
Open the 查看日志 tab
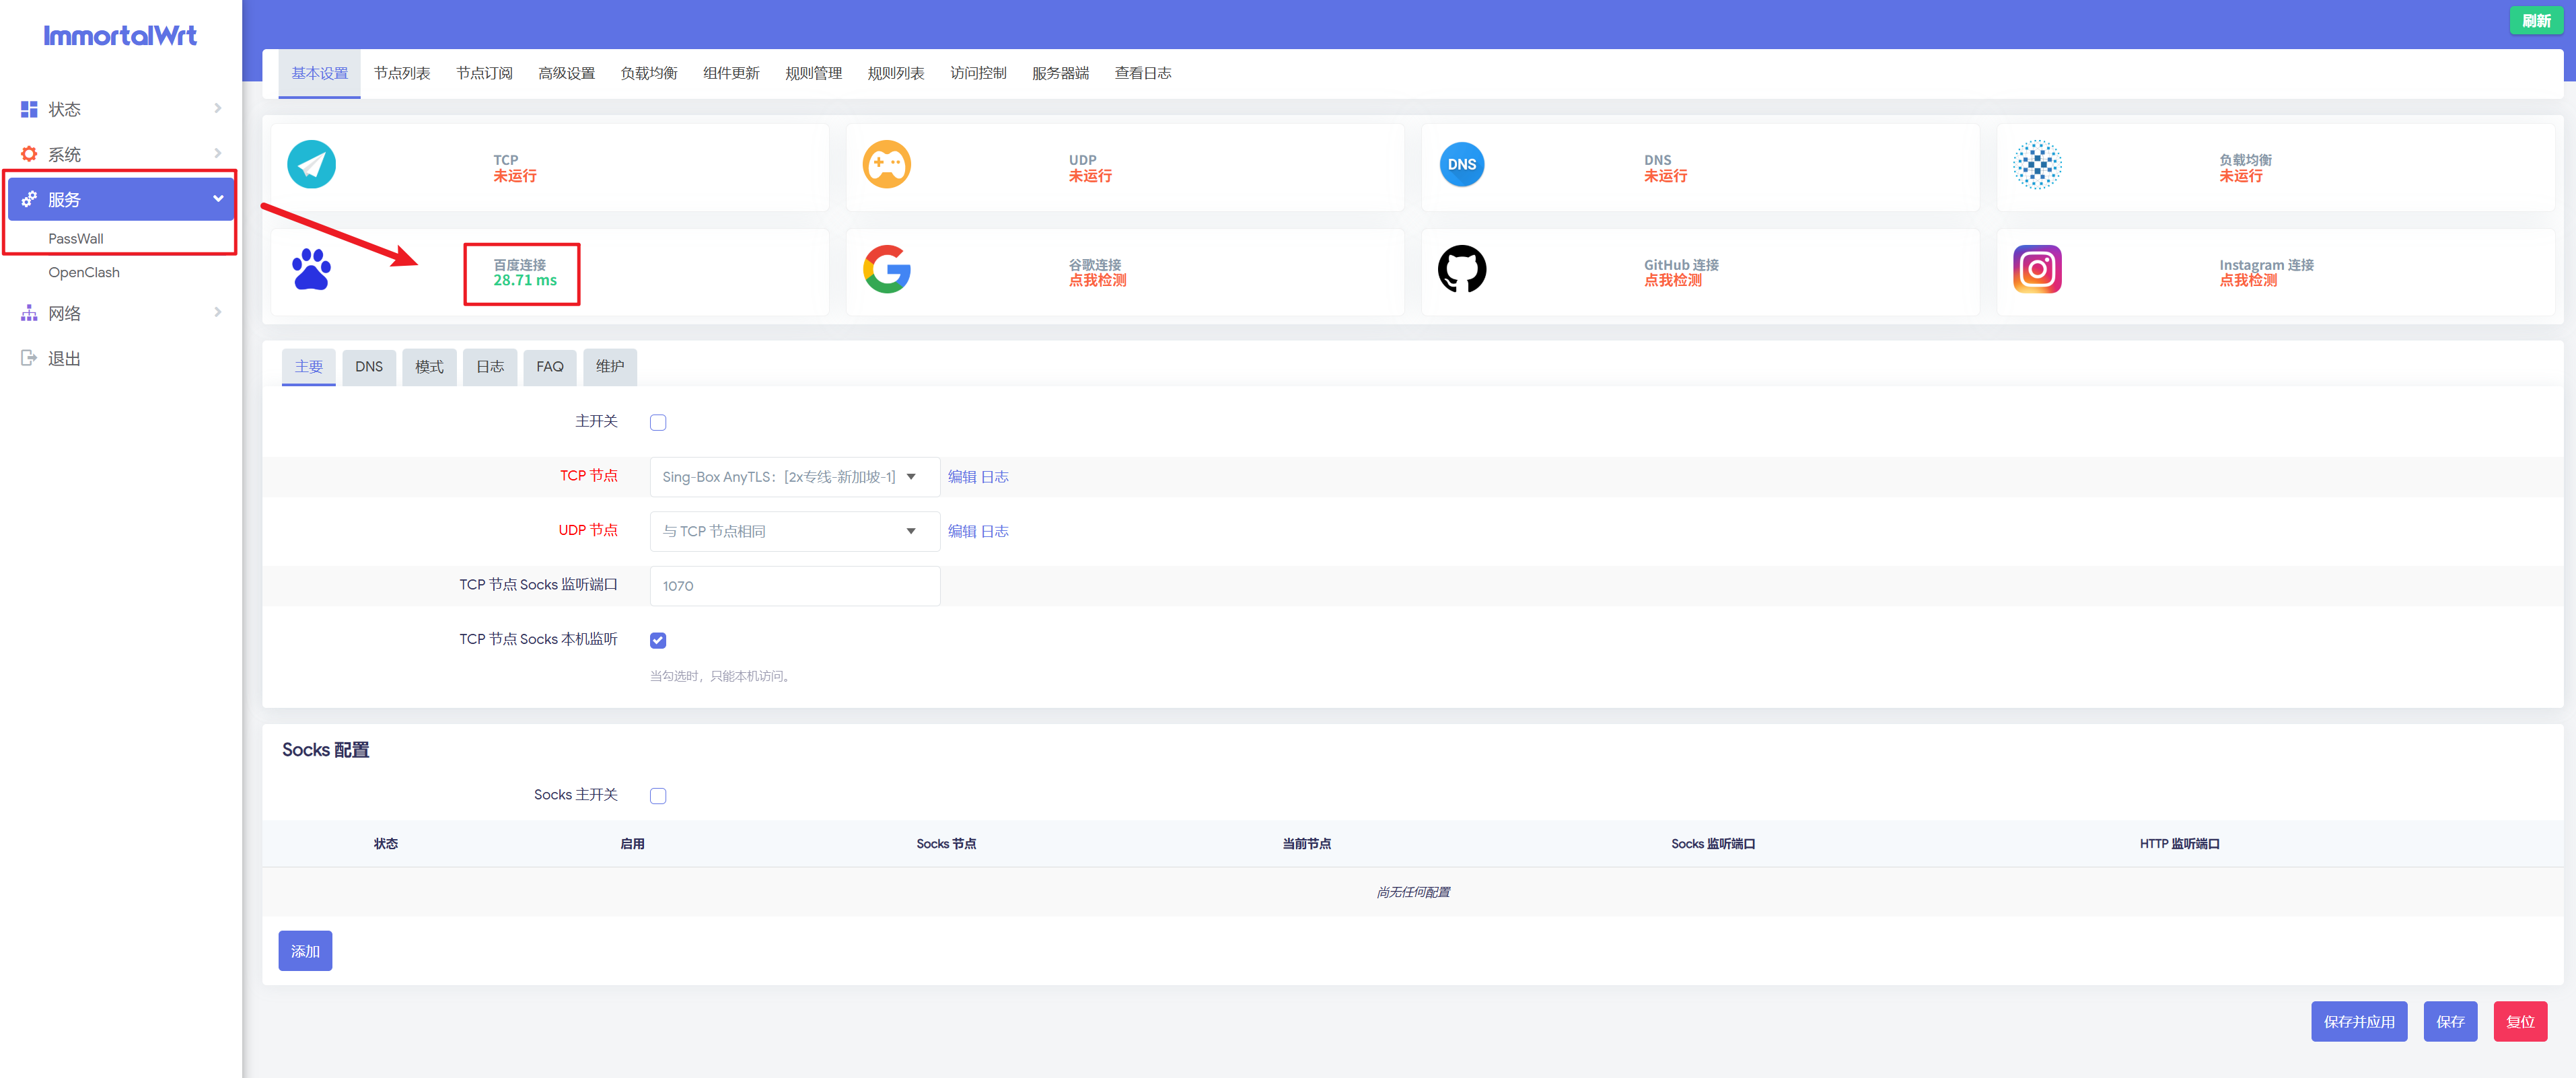pyautogui.click(x=1143, y=73)
